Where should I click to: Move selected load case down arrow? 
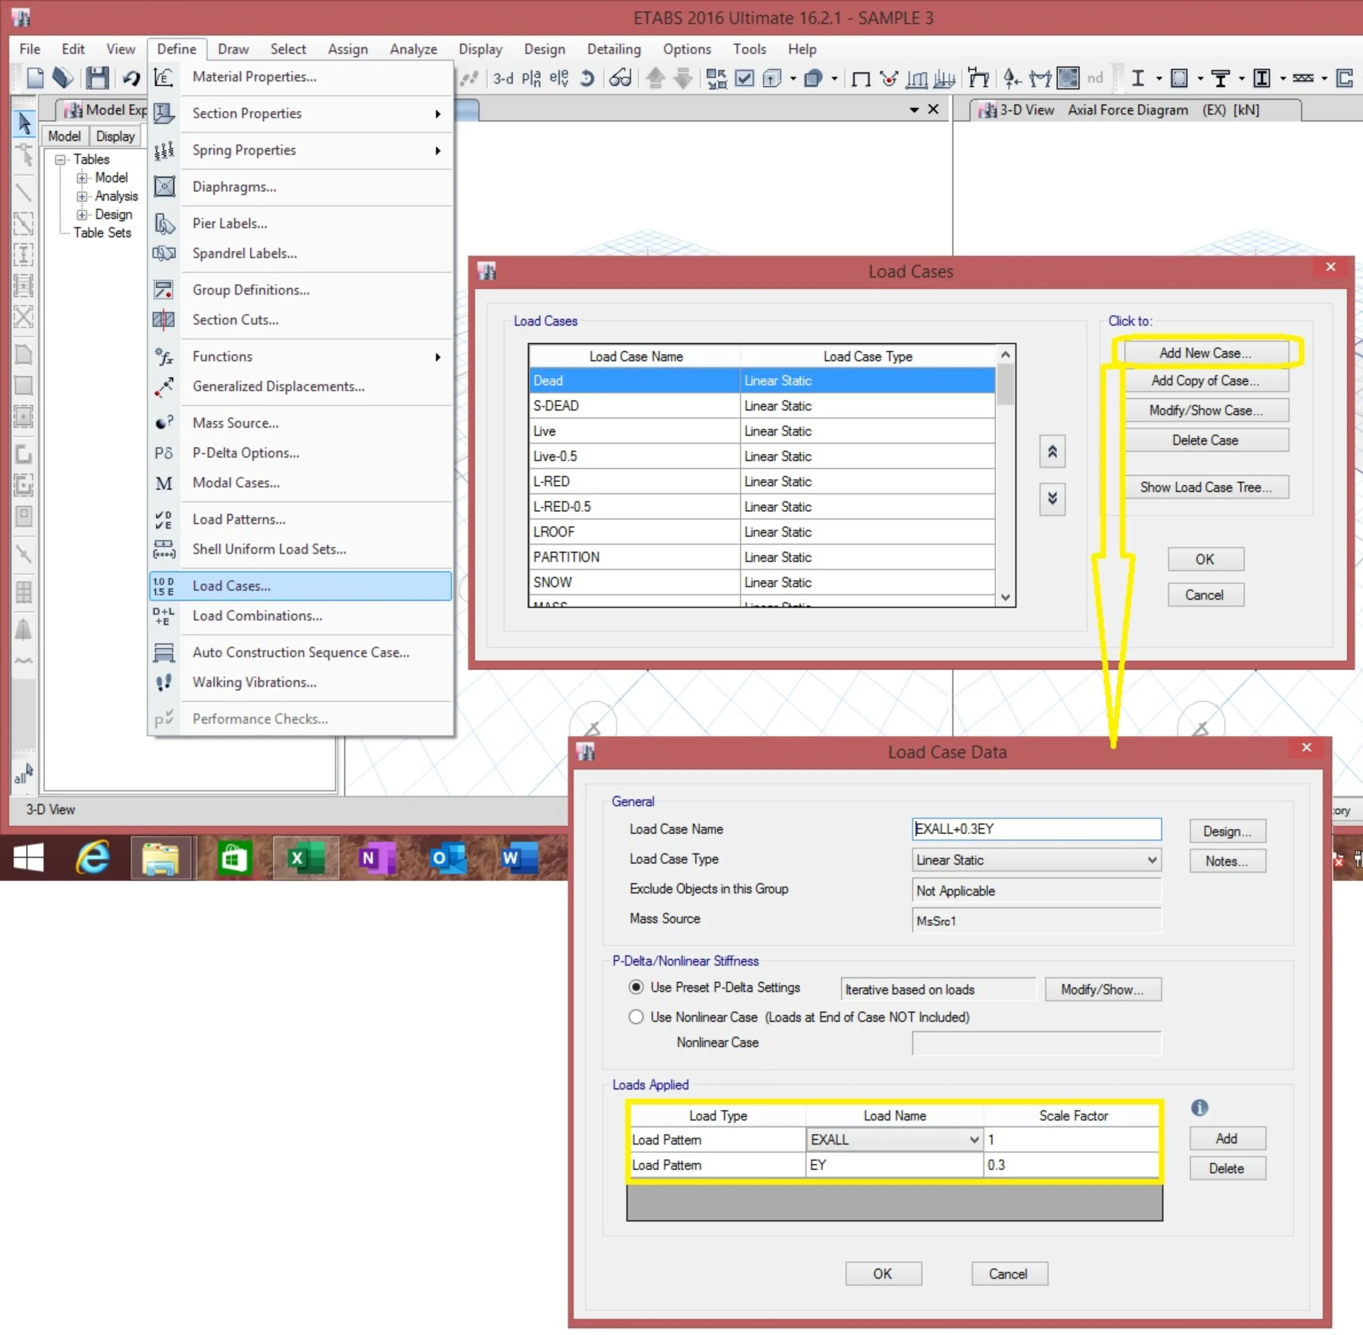[x=1052, y=499]
